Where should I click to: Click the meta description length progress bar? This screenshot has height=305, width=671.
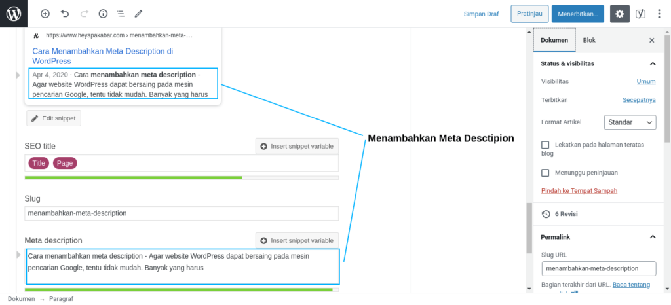[182, 290]
